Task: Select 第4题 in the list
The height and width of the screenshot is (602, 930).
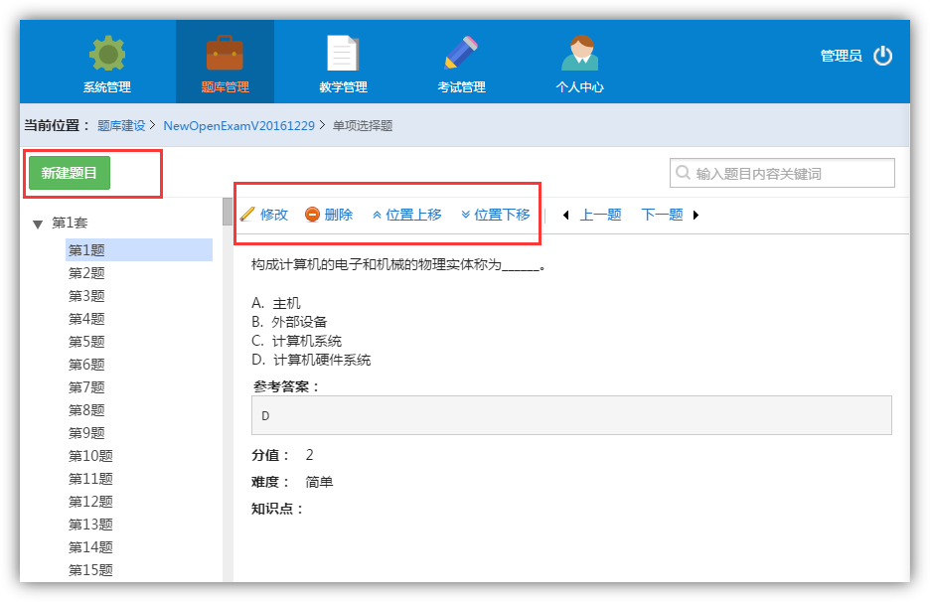Action: [86, 319]
